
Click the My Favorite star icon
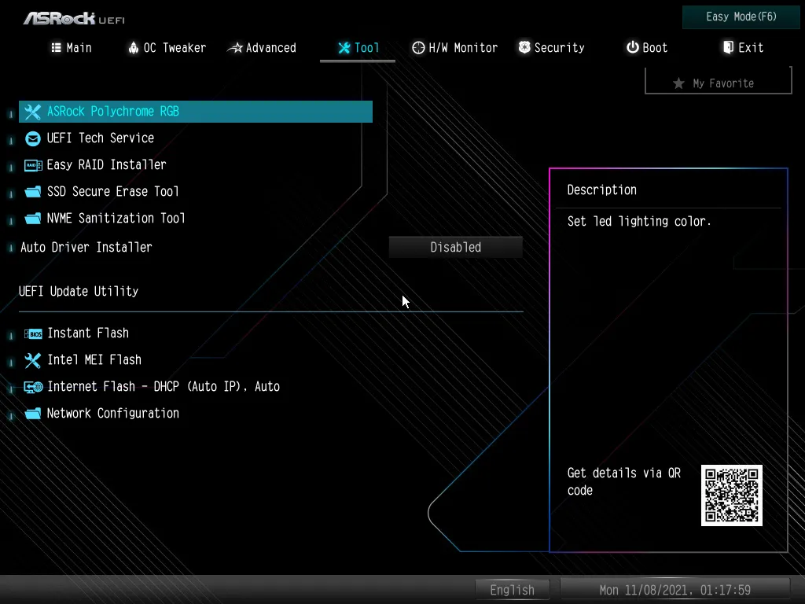pyautogui.click(x=678, y=83)
